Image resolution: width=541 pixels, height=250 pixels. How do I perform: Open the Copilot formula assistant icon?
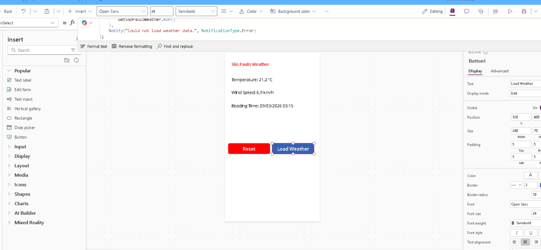85,23
